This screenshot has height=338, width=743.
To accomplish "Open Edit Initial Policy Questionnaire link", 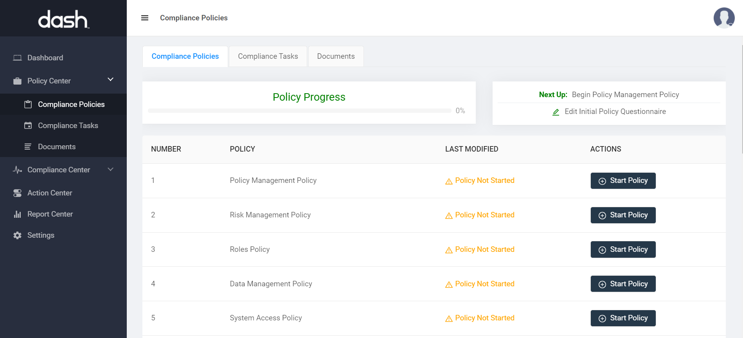I will point(615,112).
